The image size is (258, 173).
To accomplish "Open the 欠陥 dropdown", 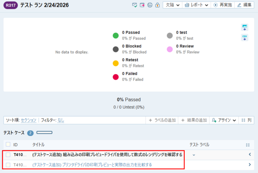I will click(173, 5).
